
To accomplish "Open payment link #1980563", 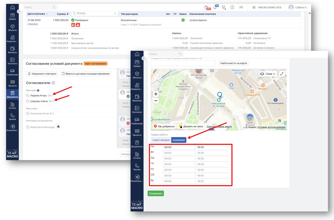I will (x=33, y=24).
